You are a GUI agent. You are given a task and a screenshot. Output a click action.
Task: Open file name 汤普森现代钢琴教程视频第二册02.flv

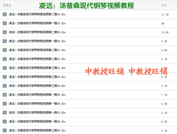pos(37,59)
